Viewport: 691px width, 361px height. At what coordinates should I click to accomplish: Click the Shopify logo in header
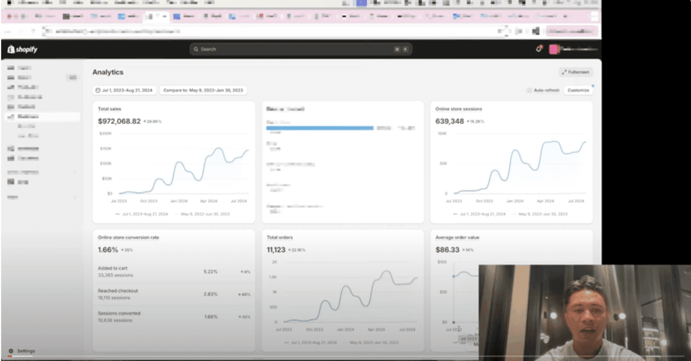[22, 50]
